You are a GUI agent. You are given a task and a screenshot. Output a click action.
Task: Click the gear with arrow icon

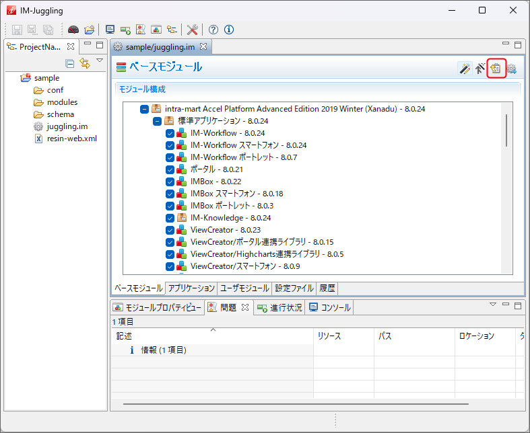click(512, 68)
